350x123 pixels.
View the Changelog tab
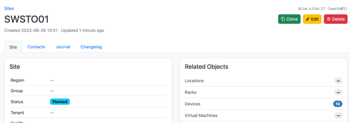pos(91,47)
